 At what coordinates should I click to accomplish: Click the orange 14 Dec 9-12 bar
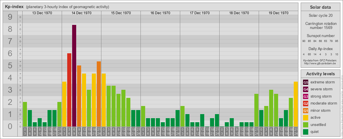point(79,96)
